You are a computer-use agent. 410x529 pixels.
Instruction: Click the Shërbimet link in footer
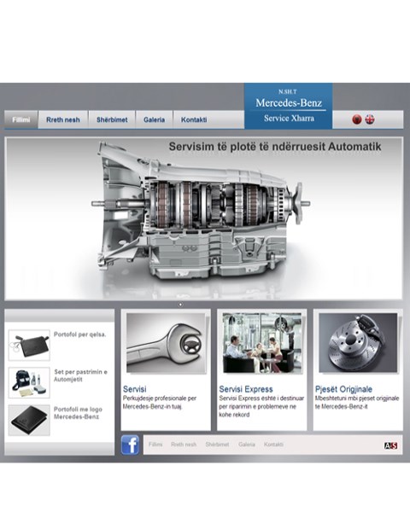pos(217,445)
